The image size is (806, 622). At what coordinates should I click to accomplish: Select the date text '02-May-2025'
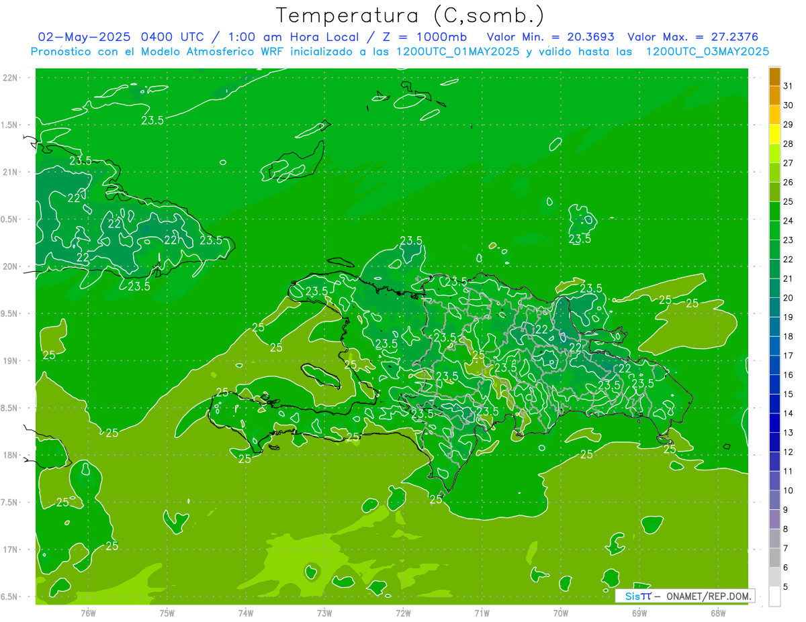(x=85, y=36)
